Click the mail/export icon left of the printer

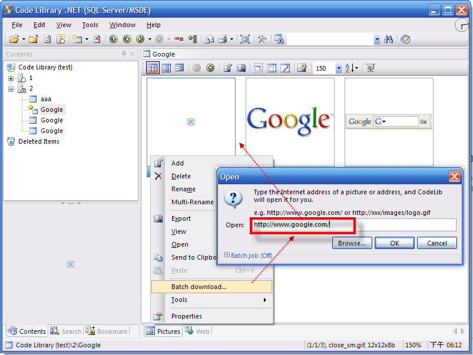click(209, 39)
